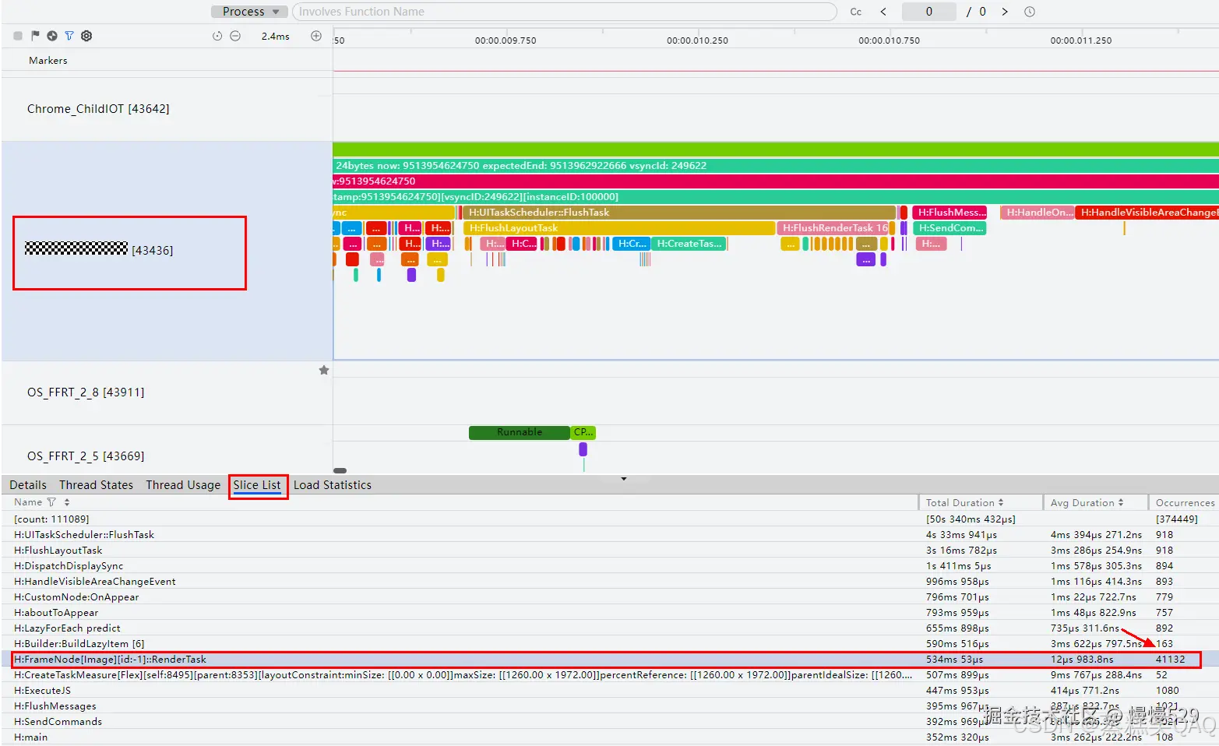Select the H:FlushMessages list row

pyautogui.click(x=609, y=706)
